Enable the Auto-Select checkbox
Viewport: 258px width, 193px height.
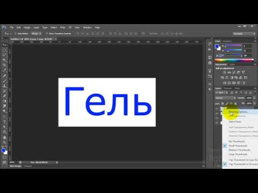(x=15, y=34)
